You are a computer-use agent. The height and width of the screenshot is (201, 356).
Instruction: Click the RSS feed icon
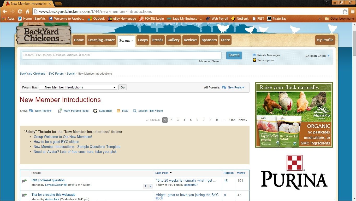click(118, 111)
